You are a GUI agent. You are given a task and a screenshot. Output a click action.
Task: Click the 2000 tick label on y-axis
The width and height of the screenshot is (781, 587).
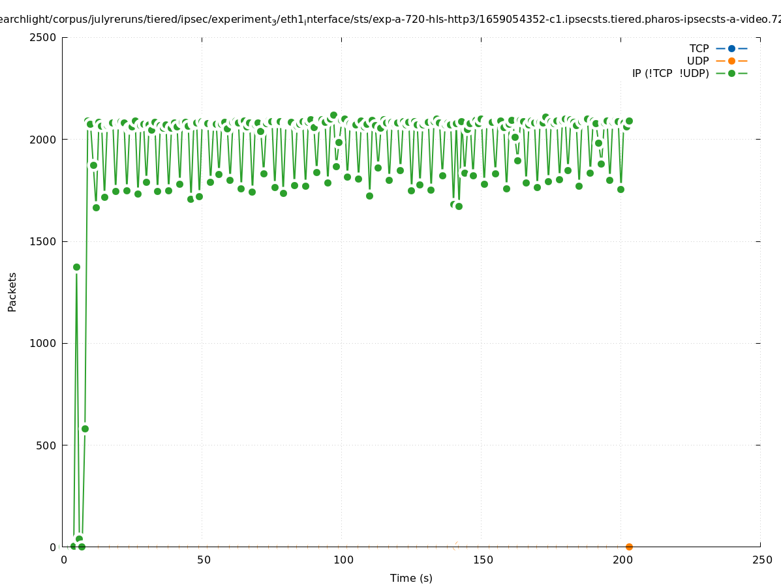[44, 139]
